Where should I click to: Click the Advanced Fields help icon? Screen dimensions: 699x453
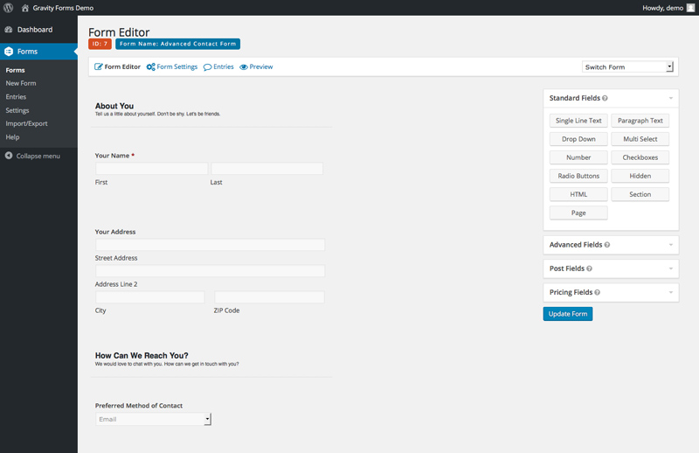[x=607, y=245]
